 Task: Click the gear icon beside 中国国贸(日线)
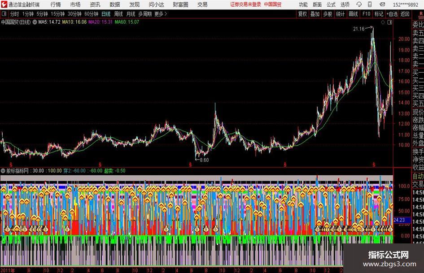coord(35,22)
